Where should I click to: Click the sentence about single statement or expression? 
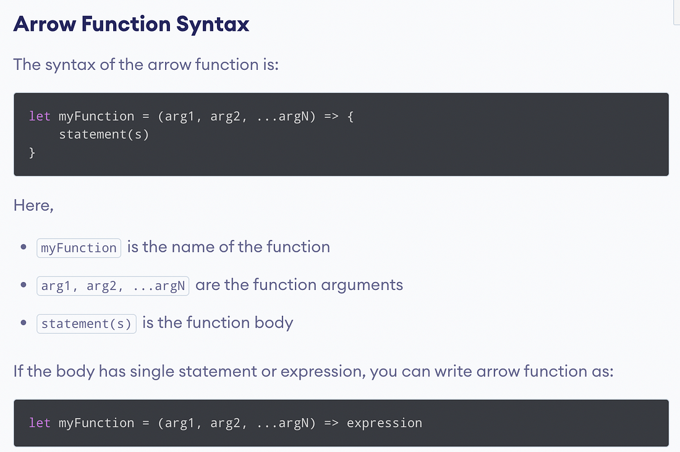pyautogui.click(x=313, y=371)
